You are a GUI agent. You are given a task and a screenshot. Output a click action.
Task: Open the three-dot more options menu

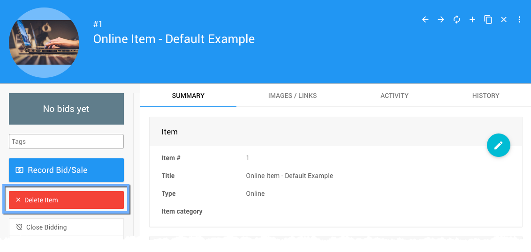[519, 20]
